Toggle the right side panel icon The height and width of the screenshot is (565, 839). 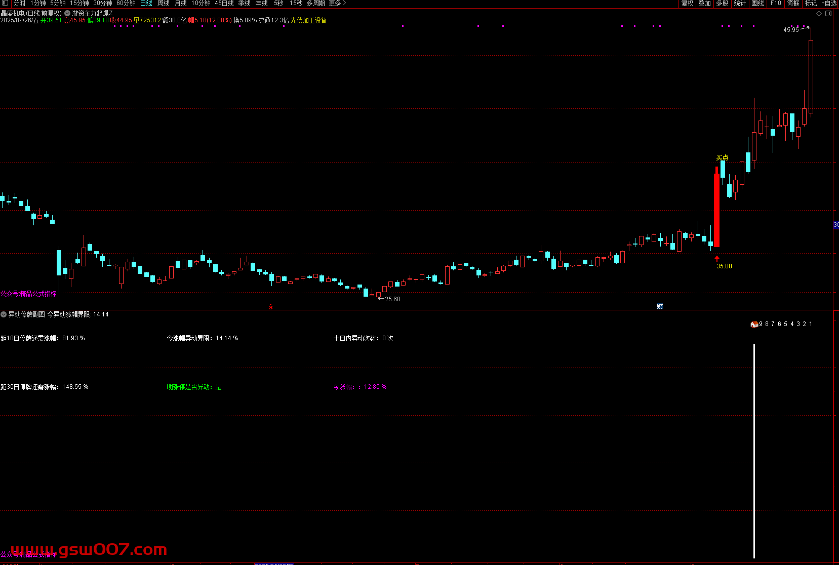(x=829, y=13)
